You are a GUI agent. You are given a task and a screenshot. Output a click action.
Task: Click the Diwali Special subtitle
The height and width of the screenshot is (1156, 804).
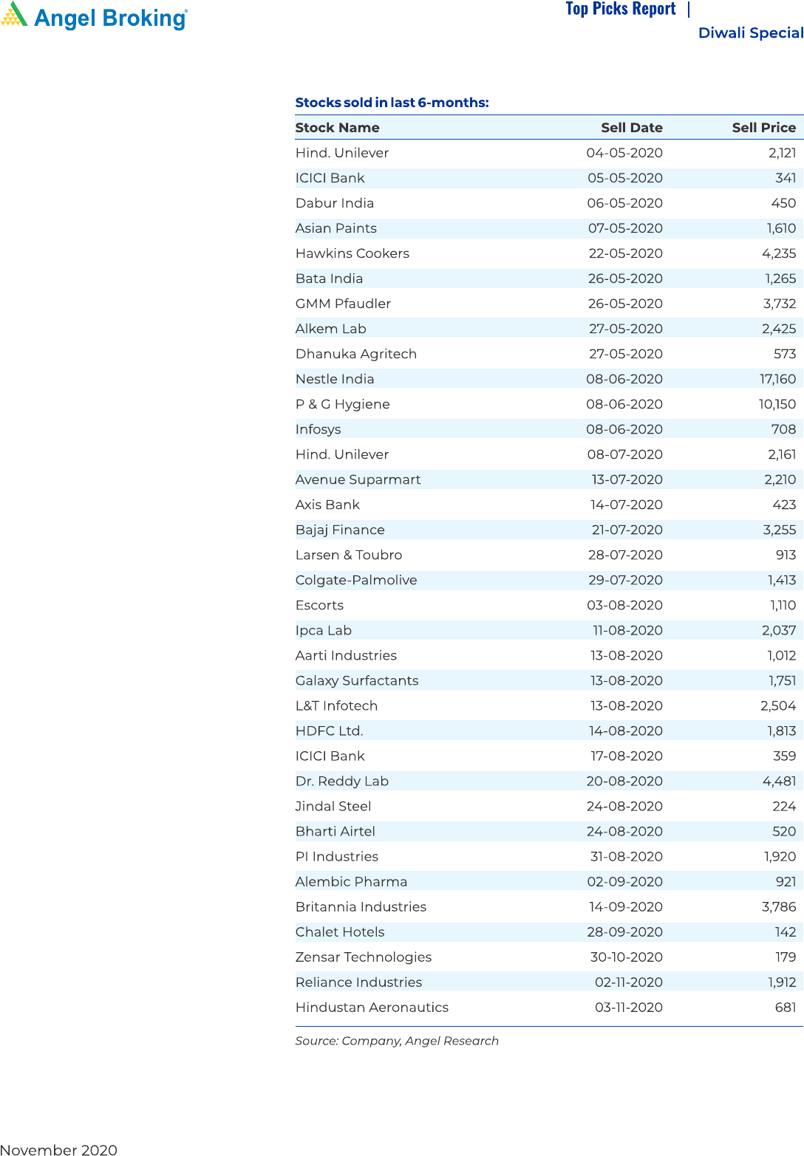click(x=750, y=33)
